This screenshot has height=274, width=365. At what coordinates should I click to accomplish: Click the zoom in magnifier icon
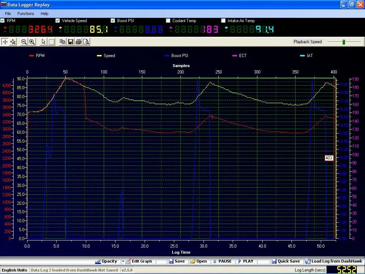click(32, 42)
